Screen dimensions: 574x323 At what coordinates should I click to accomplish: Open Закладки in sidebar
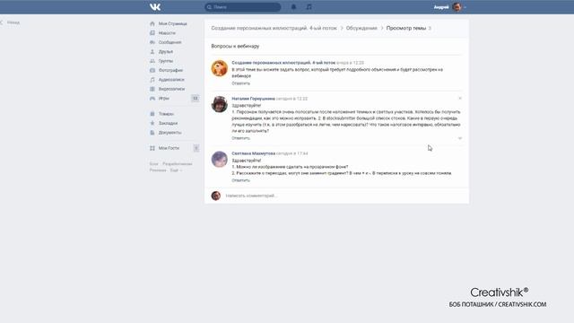(168, 124)
